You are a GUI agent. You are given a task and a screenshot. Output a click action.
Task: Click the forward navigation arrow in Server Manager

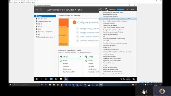point(40,10)
